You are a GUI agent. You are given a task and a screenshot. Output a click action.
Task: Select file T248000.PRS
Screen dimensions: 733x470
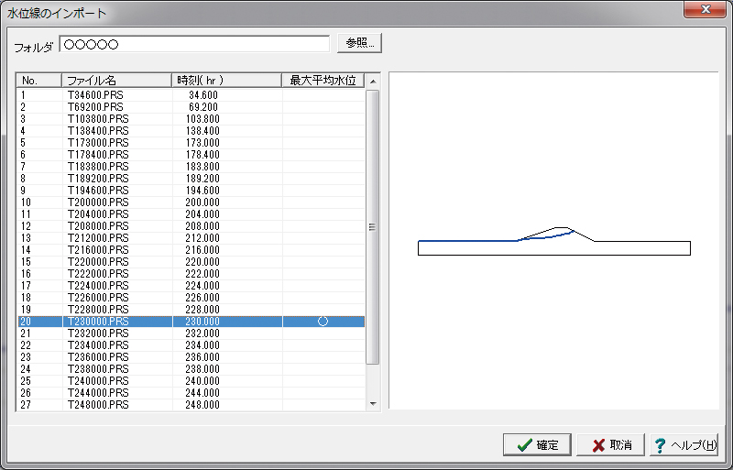click(x=98, y=405)
